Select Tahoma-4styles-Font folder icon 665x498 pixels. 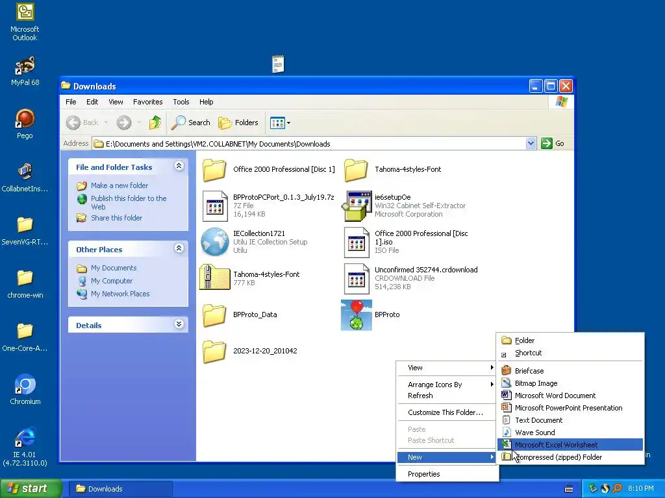point(356,169)
